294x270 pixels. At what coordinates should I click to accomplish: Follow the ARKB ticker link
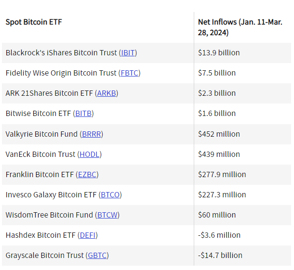click(107, 93)
